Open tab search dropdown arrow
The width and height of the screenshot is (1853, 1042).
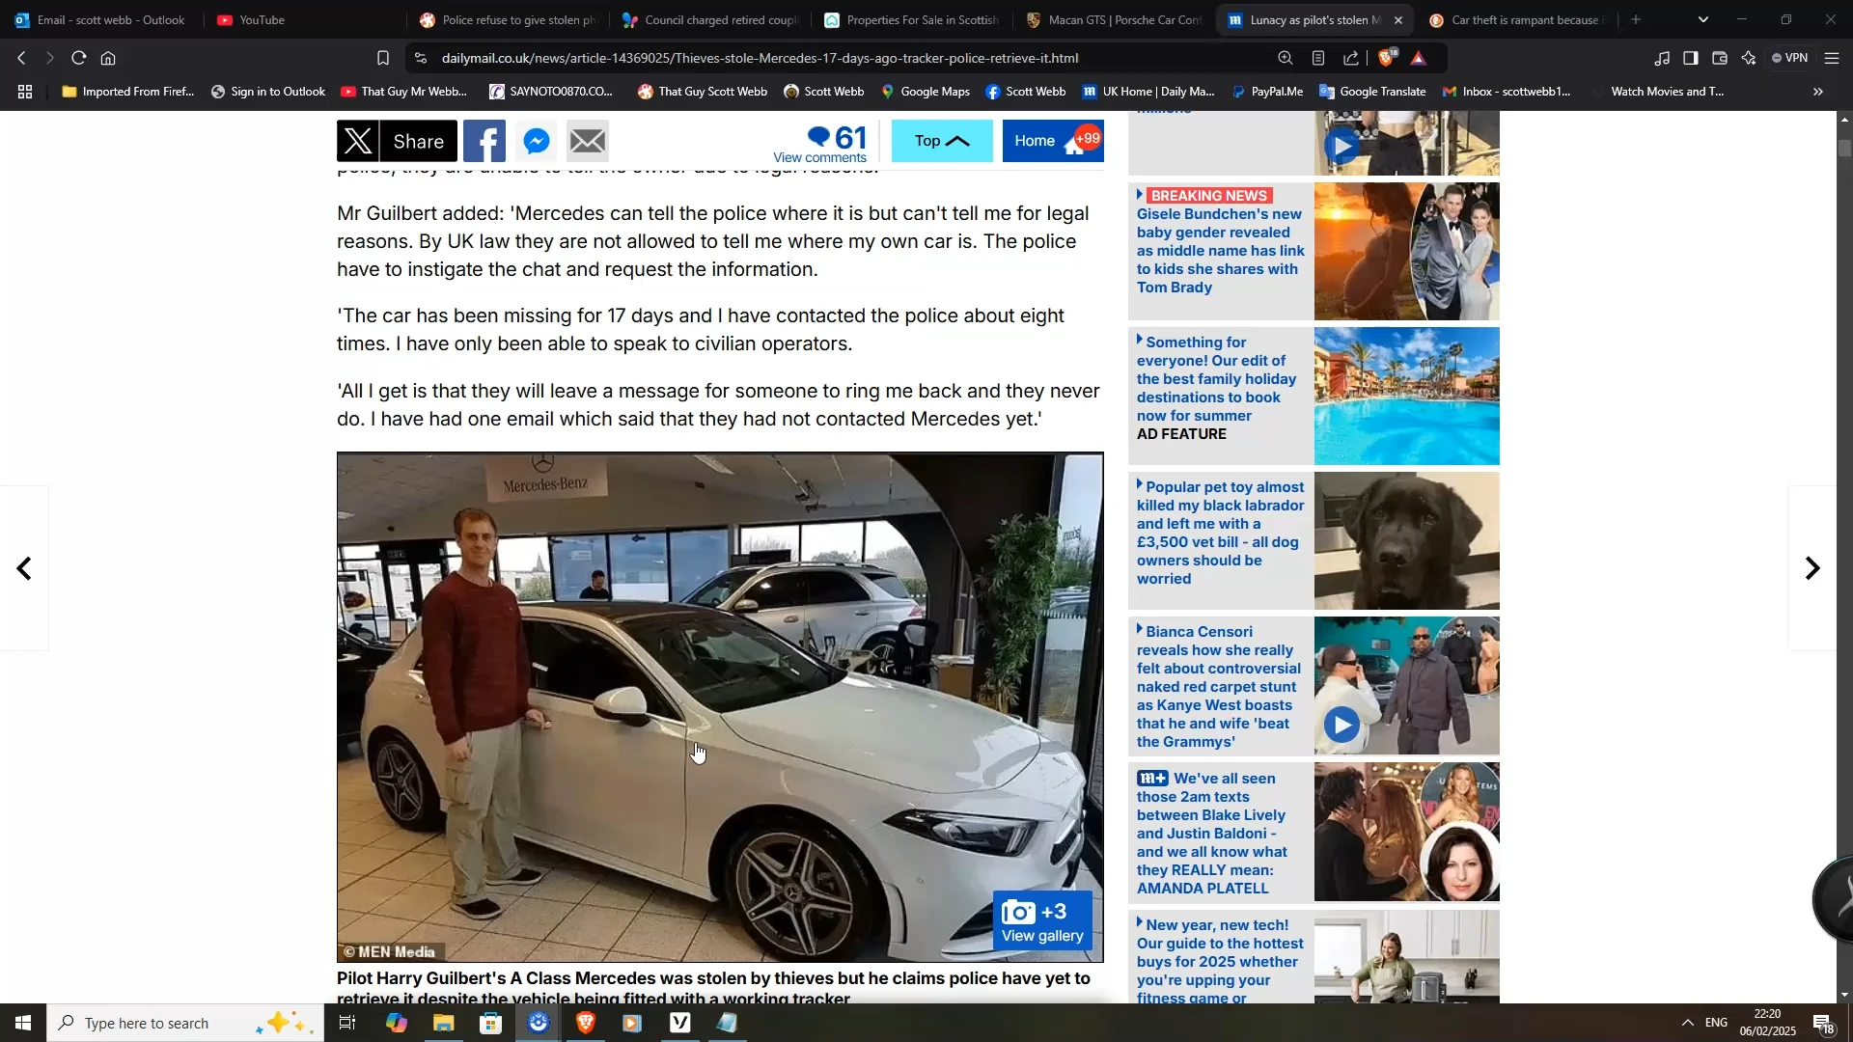[1703, 19]
